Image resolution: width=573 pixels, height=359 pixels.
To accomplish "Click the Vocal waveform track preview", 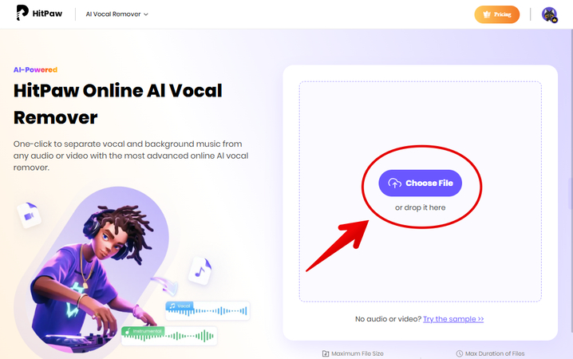I will [x=207, y=311].
